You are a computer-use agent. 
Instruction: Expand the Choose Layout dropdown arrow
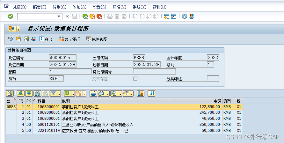click(x=132, y=93)
